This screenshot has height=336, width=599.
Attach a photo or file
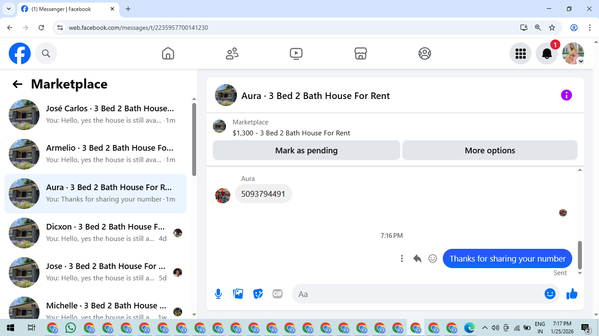tap(238, 294)
